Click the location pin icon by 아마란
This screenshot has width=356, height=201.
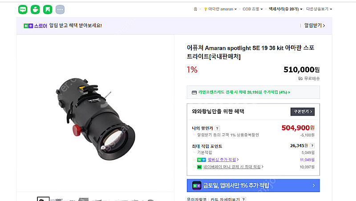(x=206, y=9)
